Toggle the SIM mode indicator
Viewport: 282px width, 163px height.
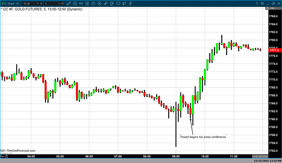pyautogui.click(x=17, y=4)
